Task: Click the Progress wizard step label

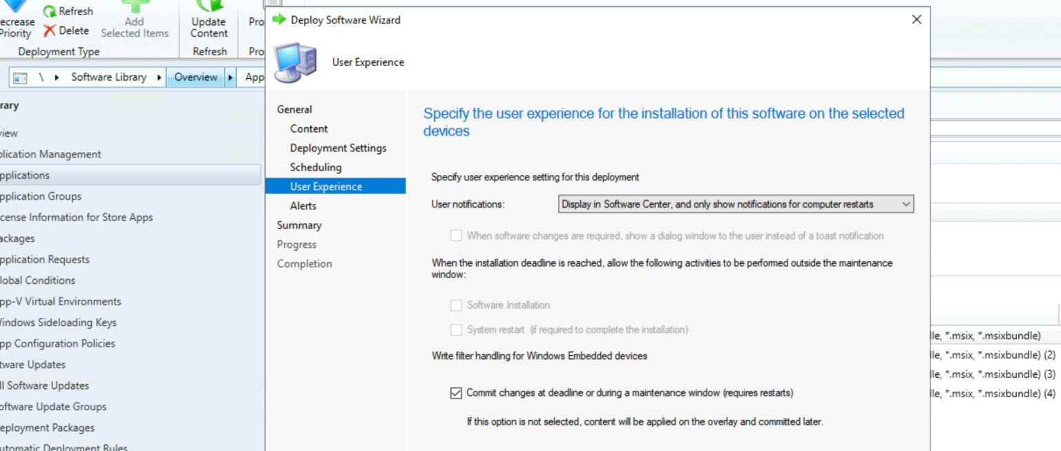Action: pos(296,244)
